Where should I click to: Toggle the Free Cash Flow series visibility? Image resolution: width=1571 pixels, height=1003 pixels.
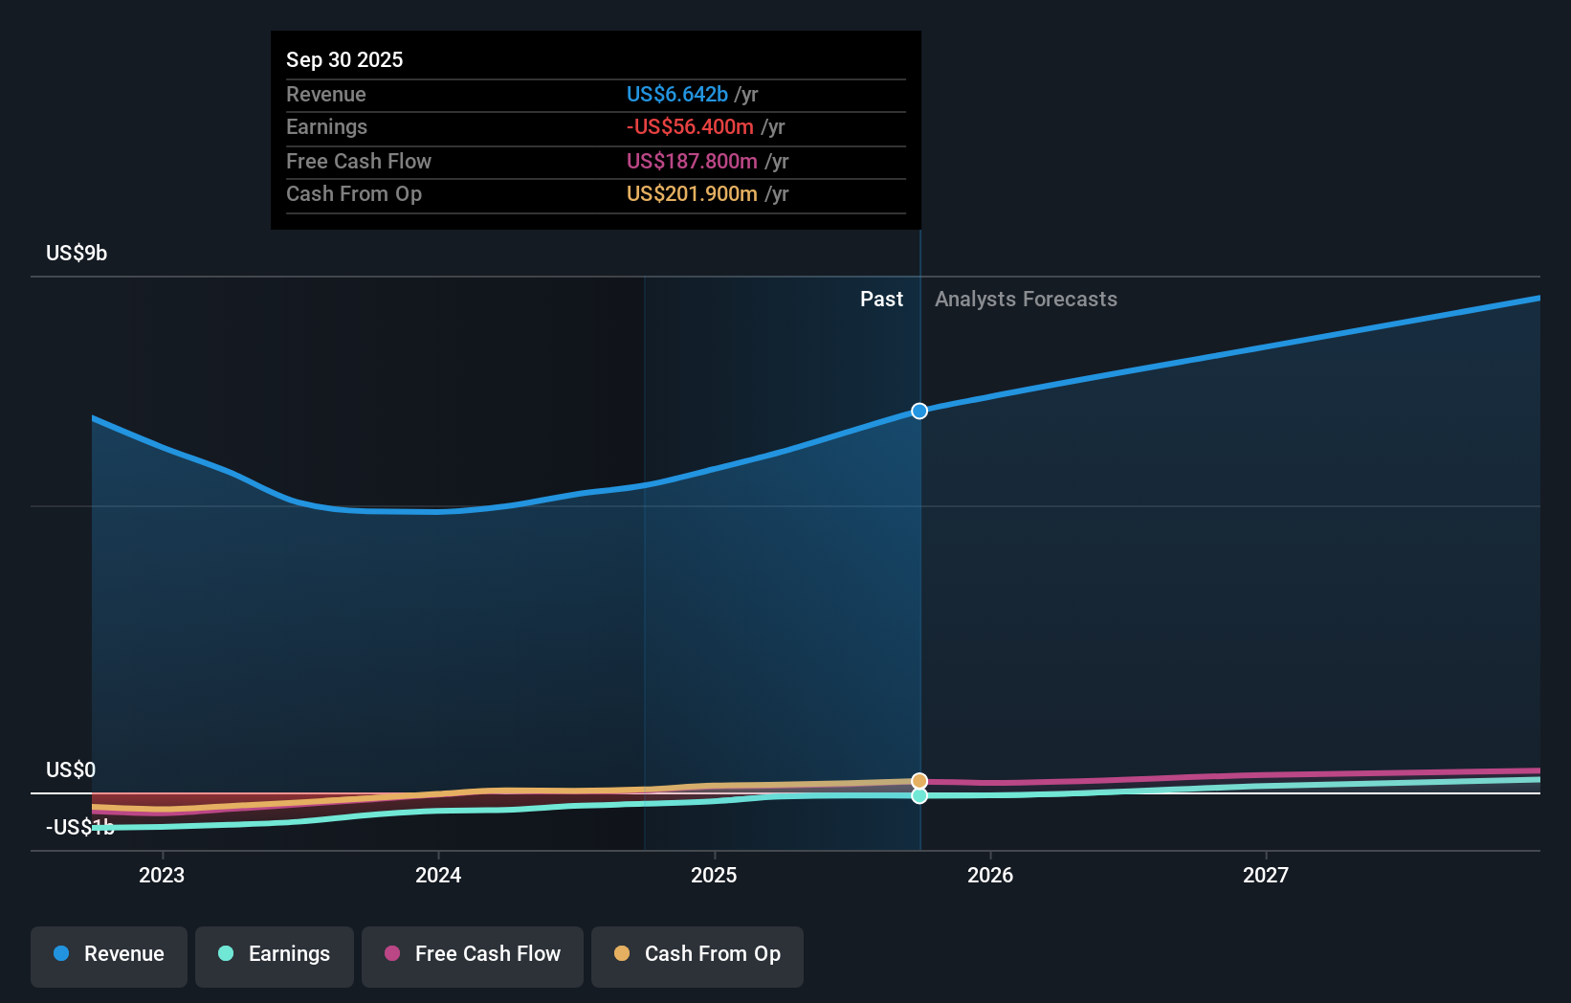(x=472, y=954)
